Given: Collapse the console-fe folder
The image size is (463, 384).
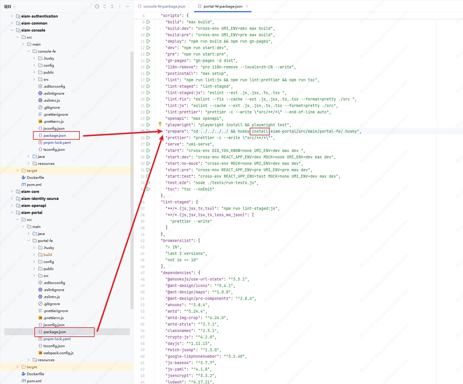Looking at the screenshot, I should point(29,51).
